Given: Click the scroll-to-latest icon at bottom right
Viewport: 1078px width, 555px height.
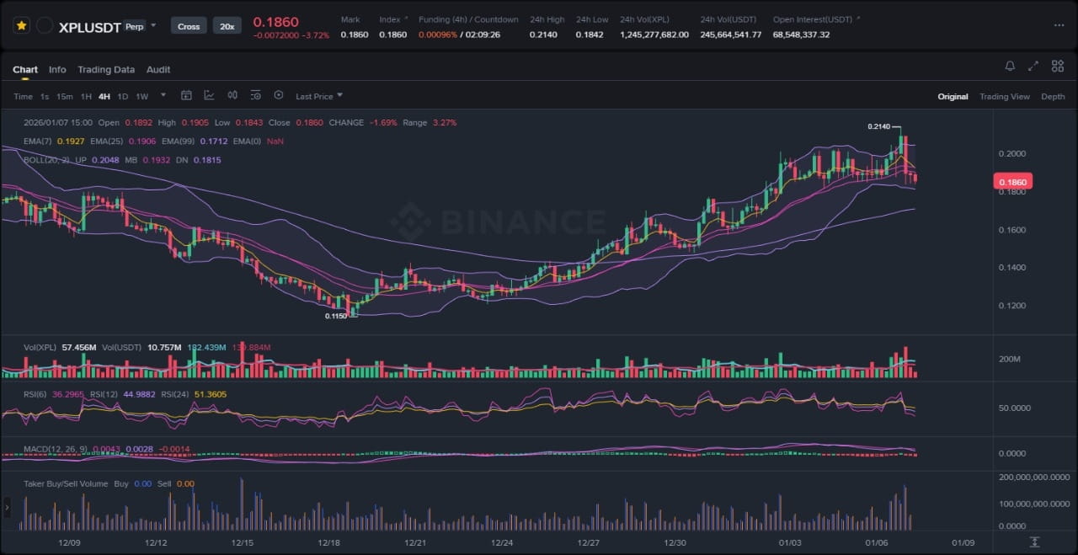Looking at the screenshot, I should [1034, 542].
